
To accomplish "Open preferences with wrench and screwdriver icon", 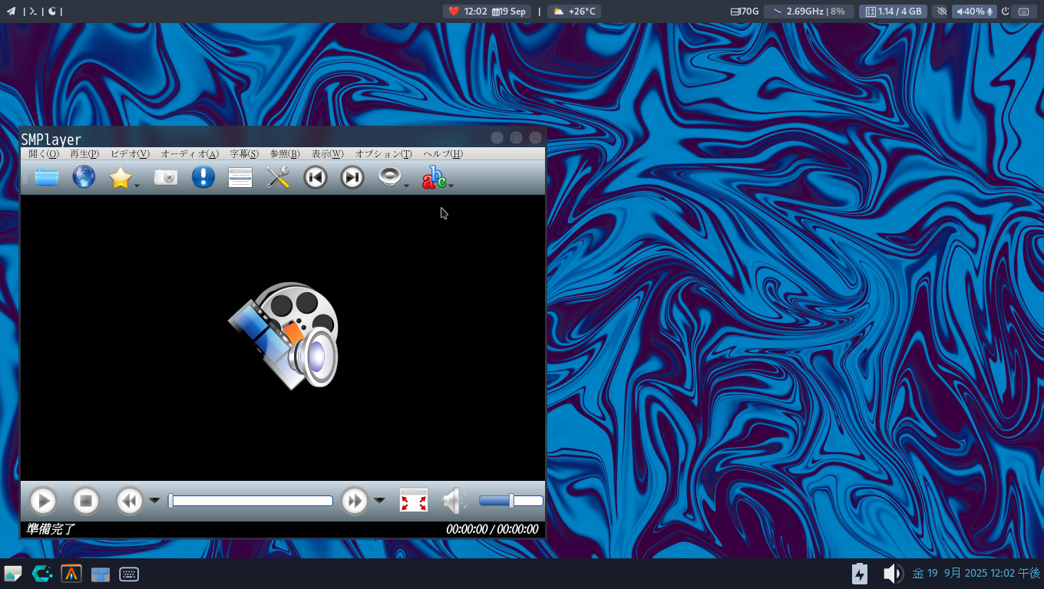I will click(277, 177).
